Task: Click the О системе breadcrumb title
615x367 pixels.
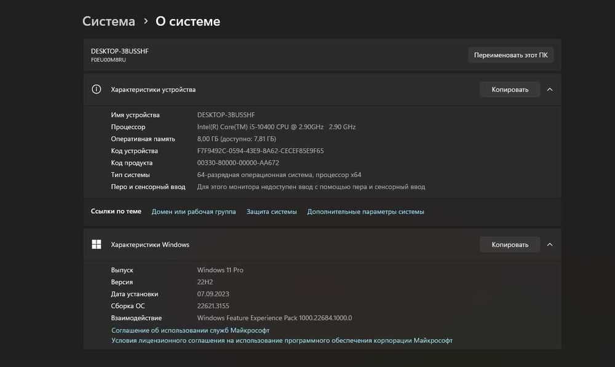Action: coord(188,21)
